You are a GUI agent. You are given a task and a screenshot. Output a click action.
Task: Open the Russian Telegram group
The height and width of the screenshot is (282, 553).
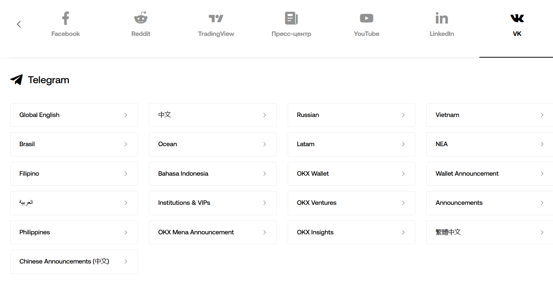point(351,115)
